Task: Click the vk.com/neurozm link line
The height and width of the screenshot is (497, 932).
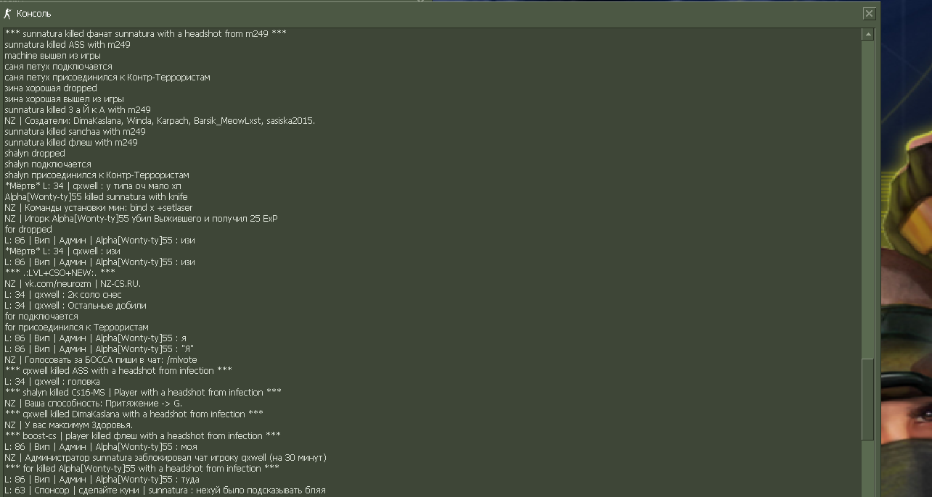Action: coord(73,284)
